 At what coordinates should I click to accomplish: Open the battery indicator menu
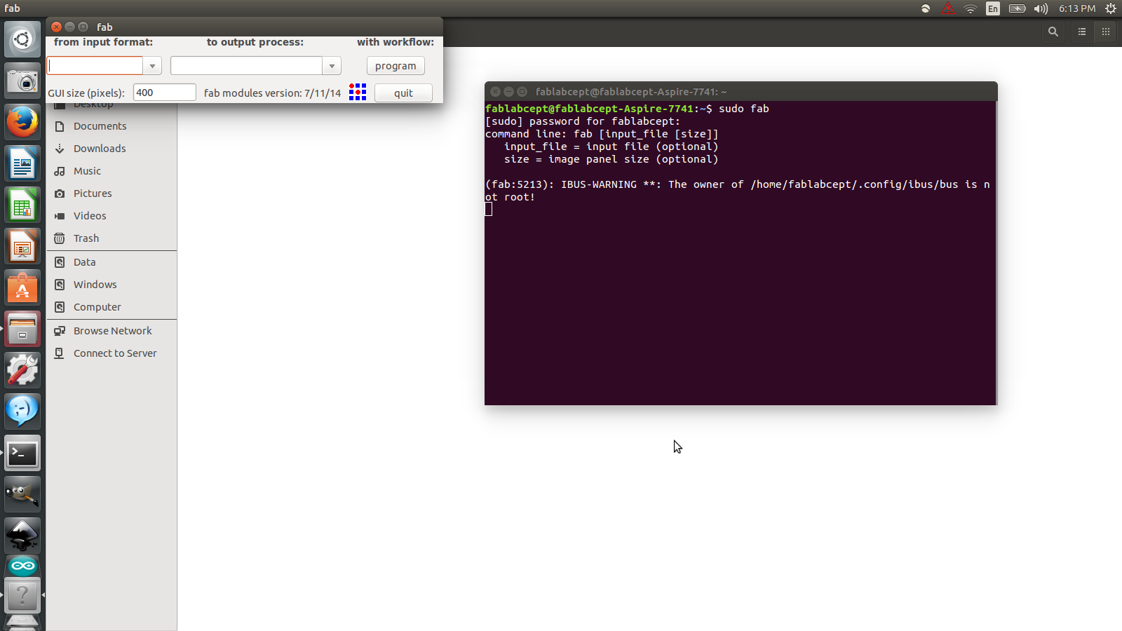pos(1017,8)
